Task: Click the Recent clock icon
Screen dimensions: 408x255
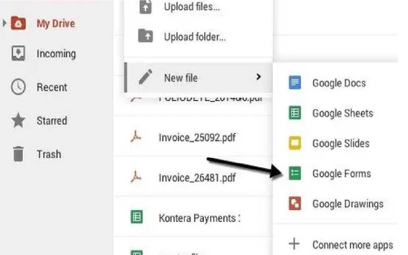Action: (18, 87)
